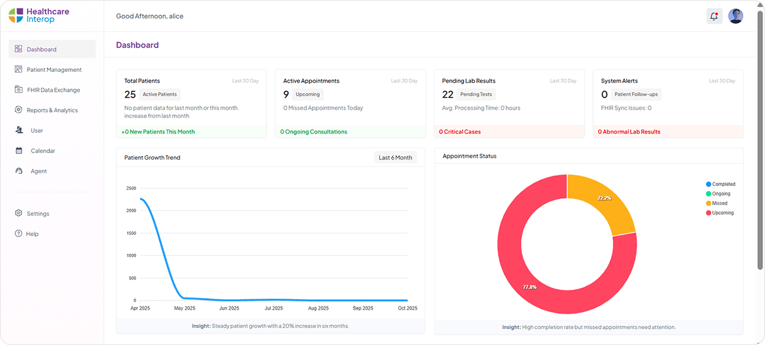Click the Help question mark icon
The width and height of the screenshot is (765, 345).
click(19, 234)
